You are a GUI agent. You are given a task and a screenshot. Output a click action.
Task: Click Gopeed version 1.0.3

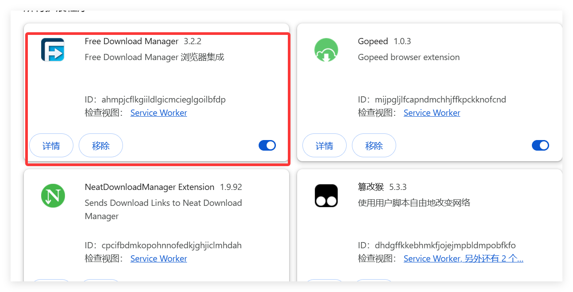pyautogui.click(x=402, y=41)
